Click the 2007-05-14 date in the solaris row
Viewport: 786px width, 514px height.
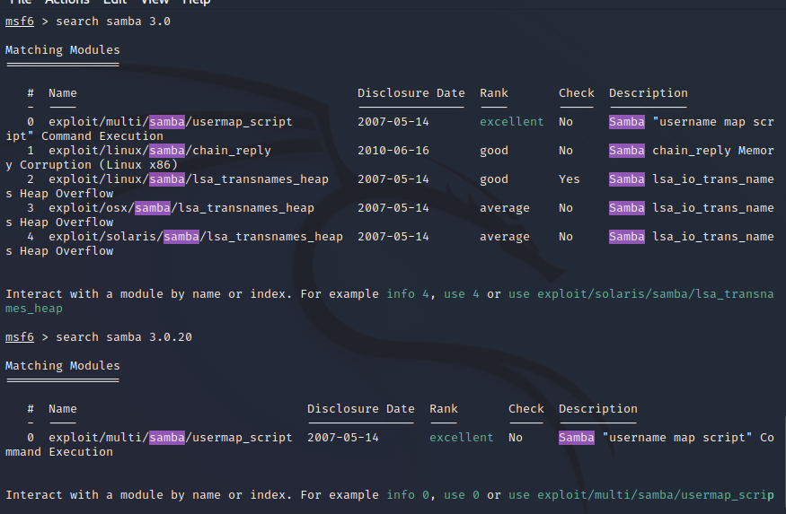pos(393,237)
